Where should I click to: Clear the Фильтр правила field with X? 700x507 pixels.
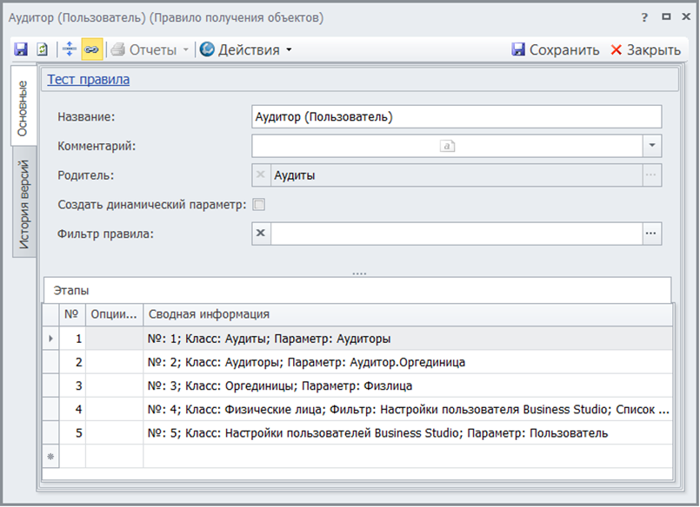261,234
